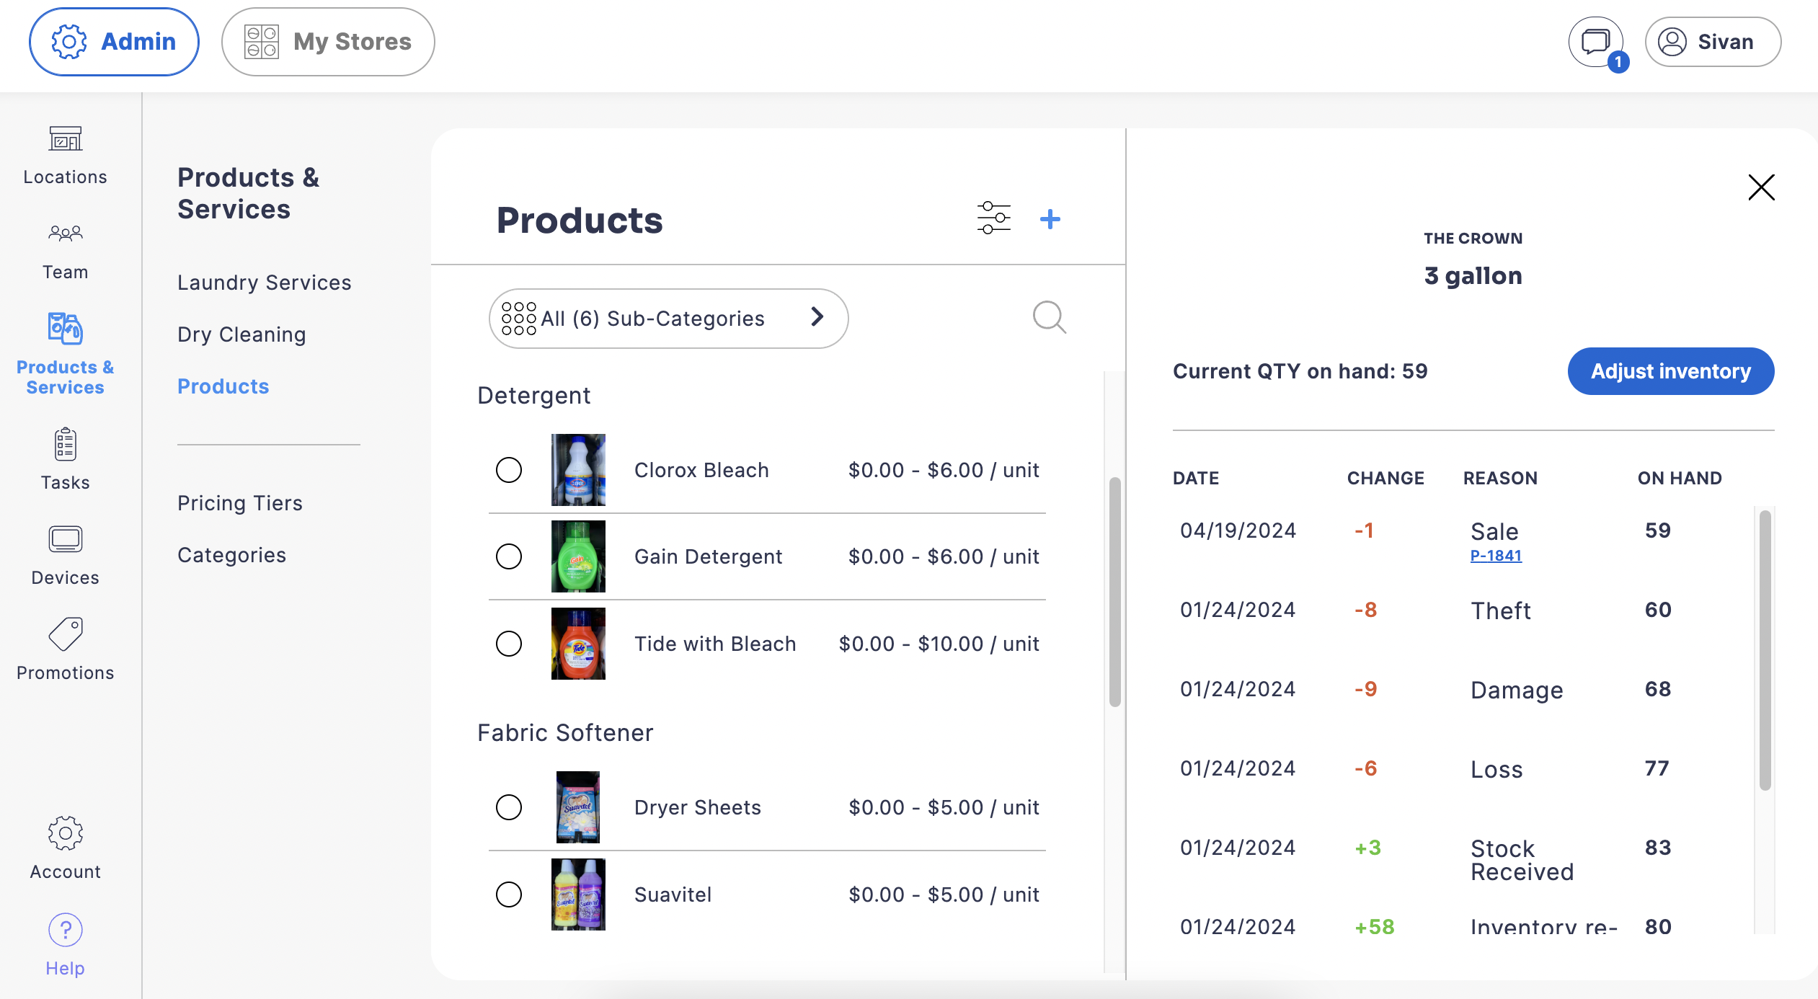The width and height of the screenshot is (1818, 999).
Task: Click the product search magnifier icon
Action: [x=1048, y=317]
